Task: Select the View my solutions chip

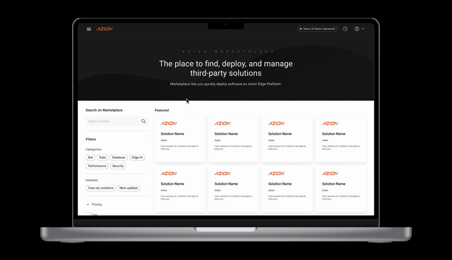Action: click(101, 188)
